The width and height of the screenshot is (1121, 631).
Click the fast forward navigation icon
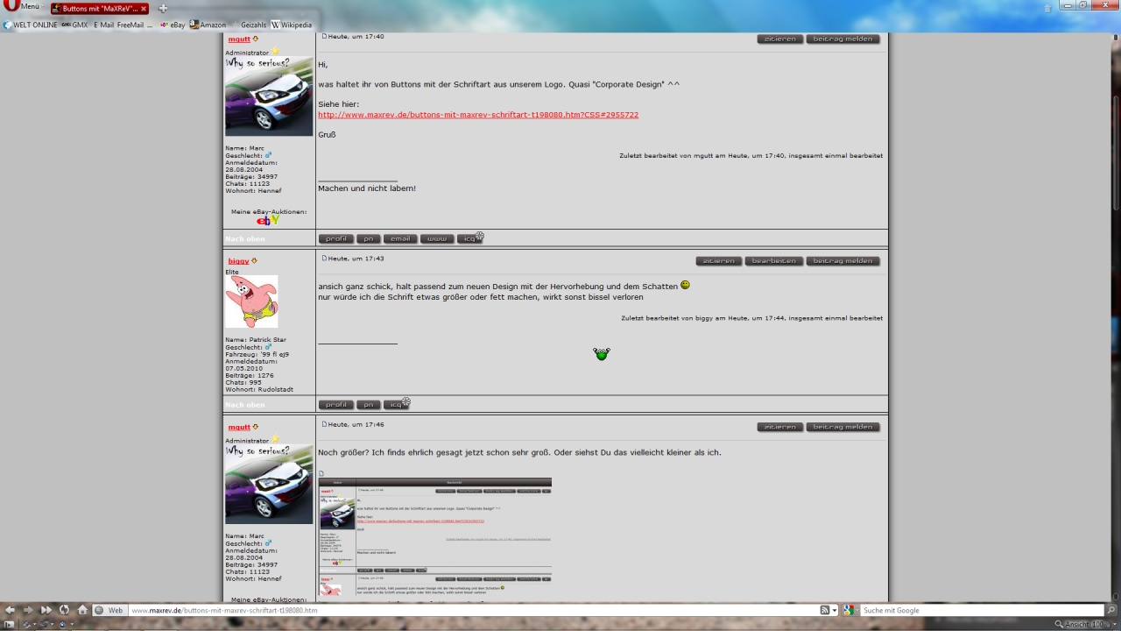(x=46, y=610)
